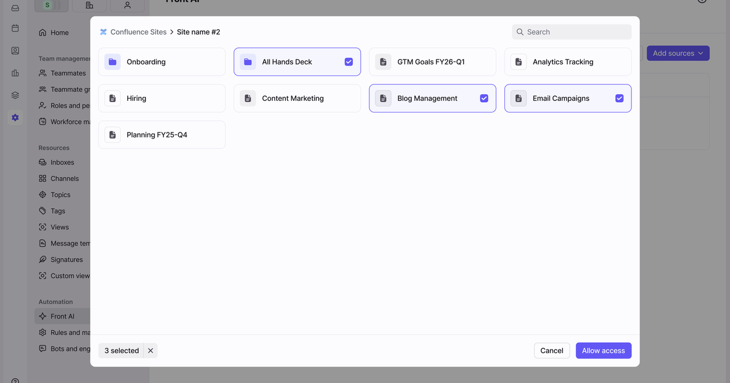Uncheck the Blog Management checkbox
Image resolution: width=730 pixels, height=383 pixels.
pos(484,98)
